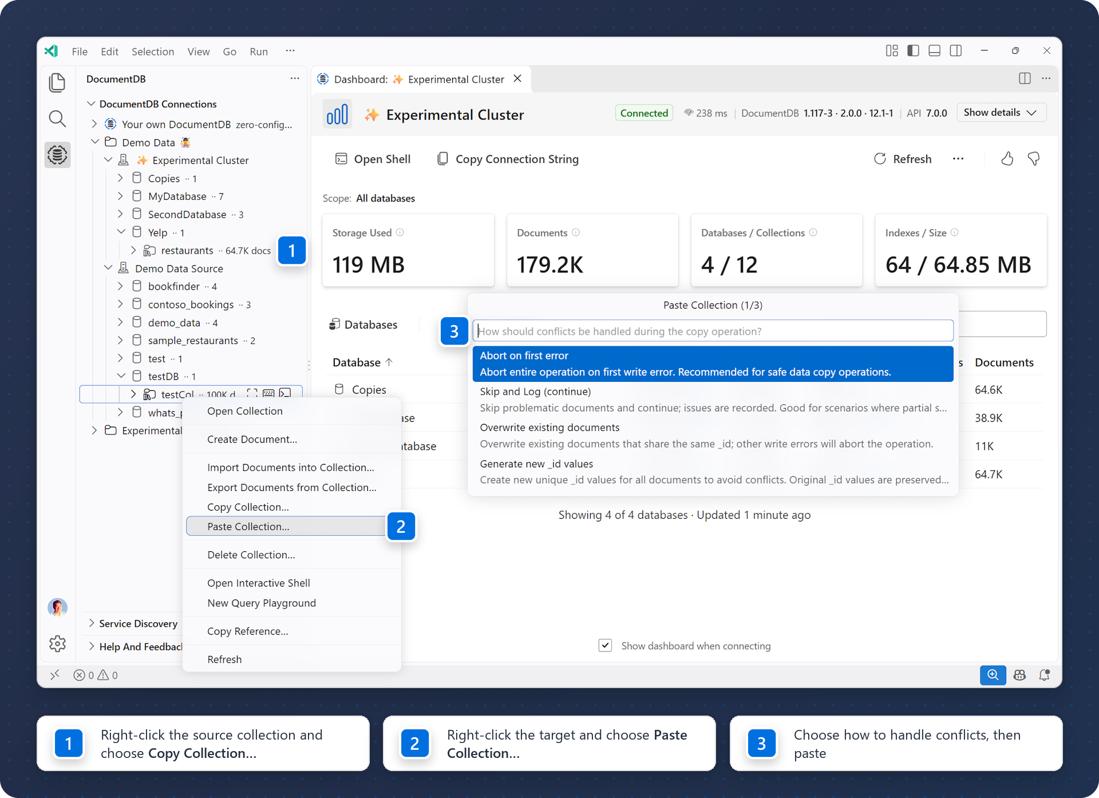Open the more actions ellipsis beside Refresh

[958, 159]
